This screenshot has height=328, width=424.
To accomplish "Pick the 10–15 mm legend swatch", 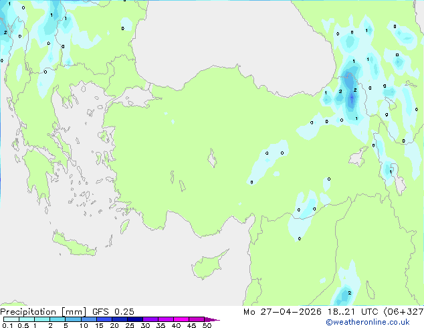I will [x=88, y=319].
